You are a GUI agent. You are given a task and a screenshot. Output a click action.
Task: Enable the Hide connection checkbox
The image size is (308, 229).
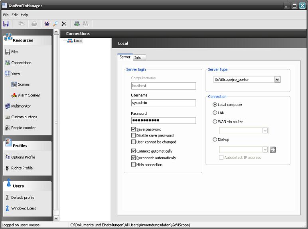134,164
